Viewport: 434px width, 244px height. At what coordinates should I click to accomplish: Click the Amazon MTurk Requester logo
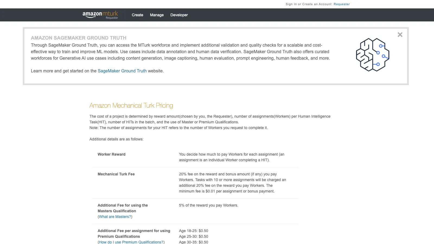click(100, 15)
